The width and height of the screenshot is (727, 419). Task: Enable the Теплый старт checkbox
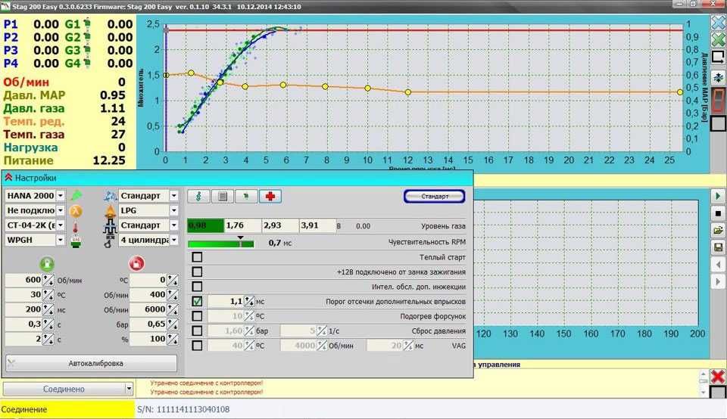coord(197,257)
